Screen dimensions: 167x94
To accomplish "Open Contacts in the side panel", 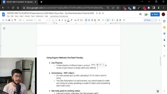I will 164,40.
